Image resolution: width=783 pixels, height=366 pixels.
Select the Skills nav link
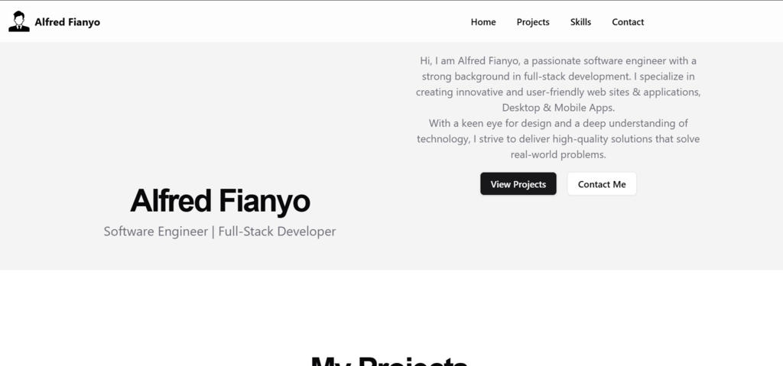(580, 22)
